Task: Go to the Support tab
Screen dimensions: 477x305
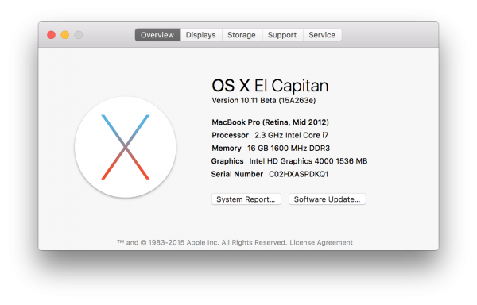Action: pos(282,35)
